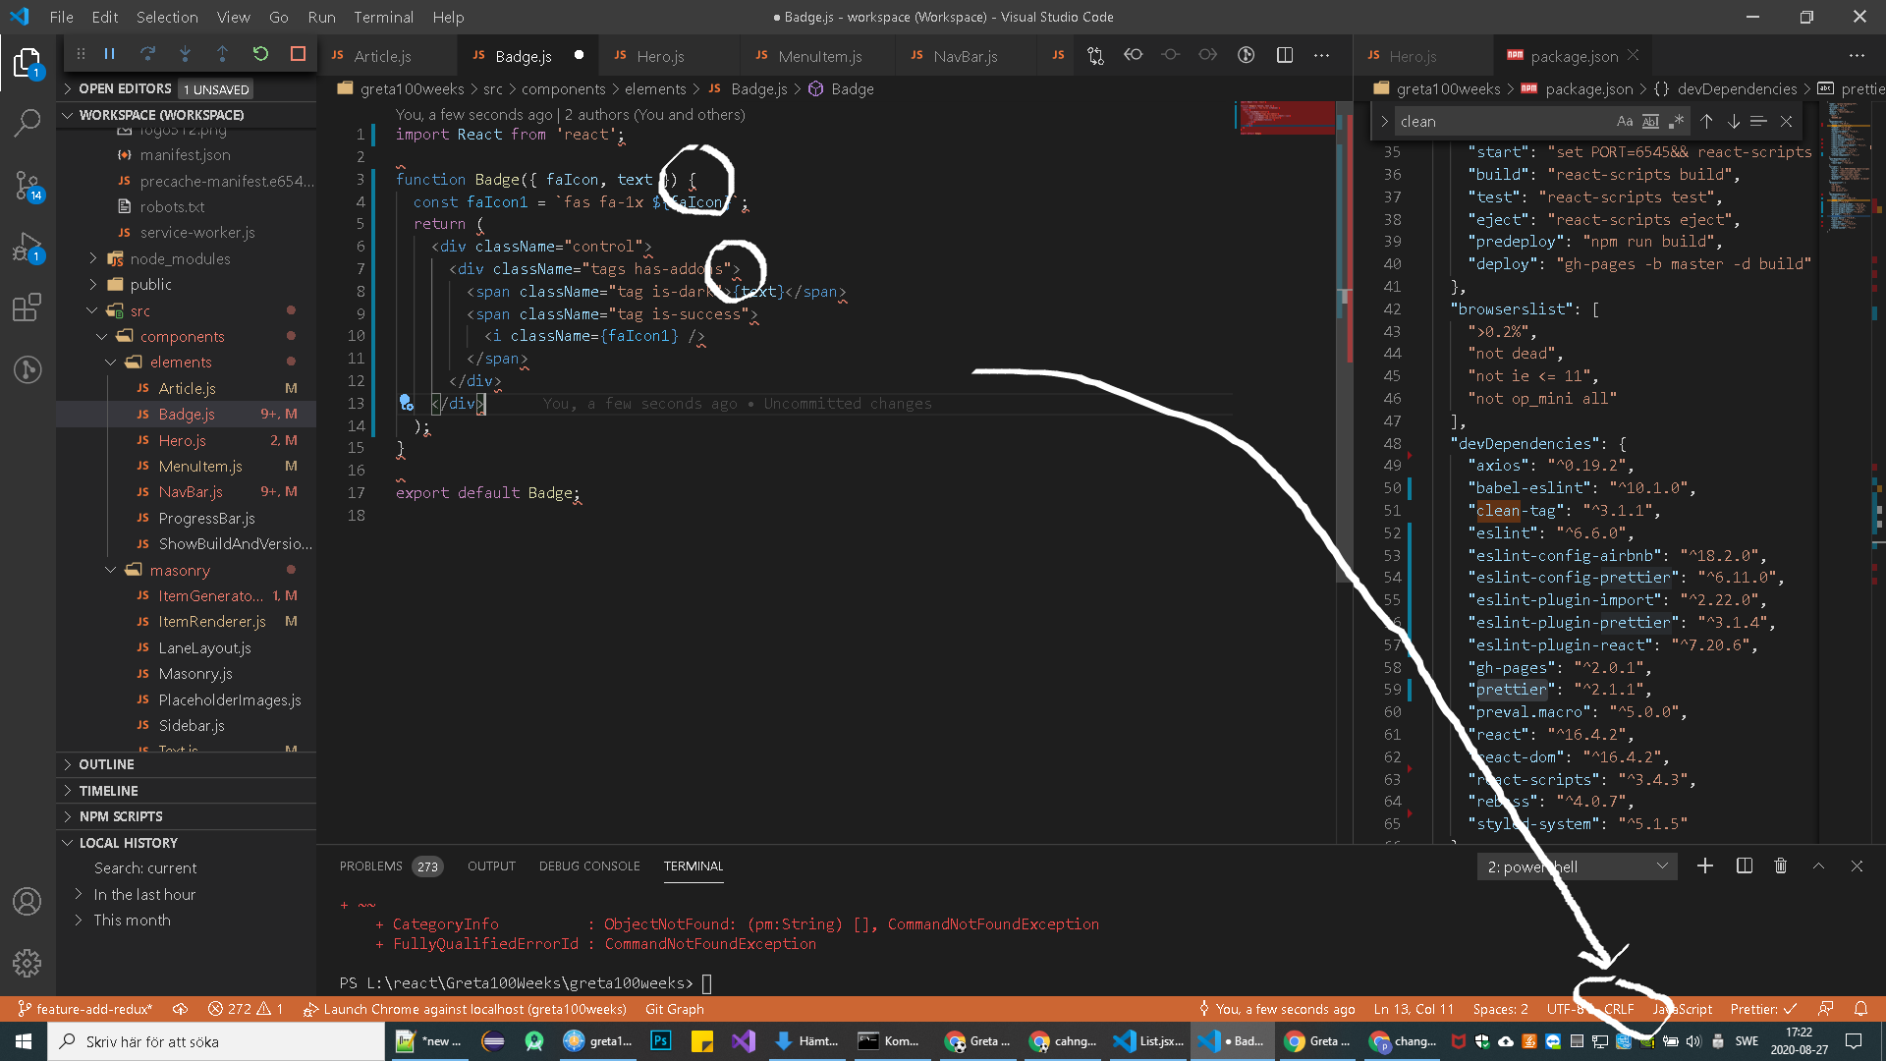
Task: Click Launch Chrome against localhost status item
Action: click(465, 1009)
